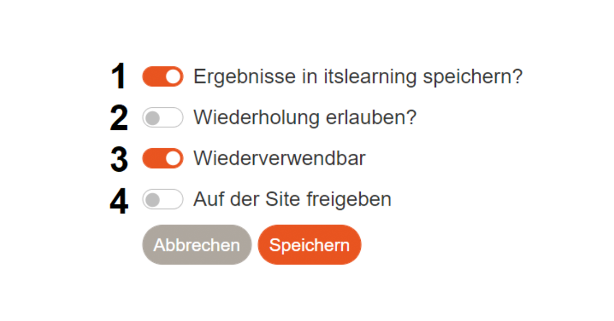Save settings with the Speichern button
The image size is (614, 321).
click(309, 245)
